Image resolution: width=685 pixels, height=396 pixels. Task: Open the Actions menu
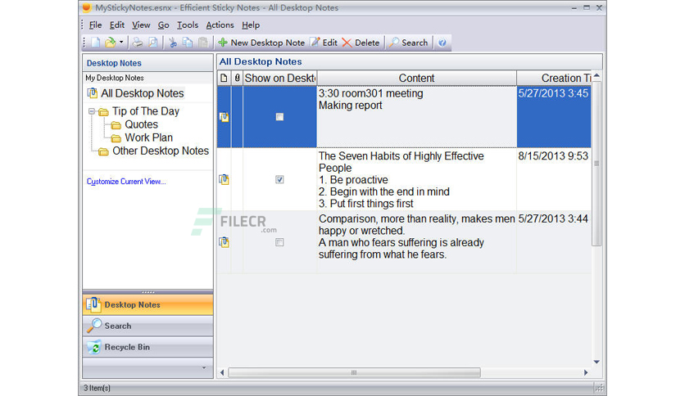tap(220, 25)
